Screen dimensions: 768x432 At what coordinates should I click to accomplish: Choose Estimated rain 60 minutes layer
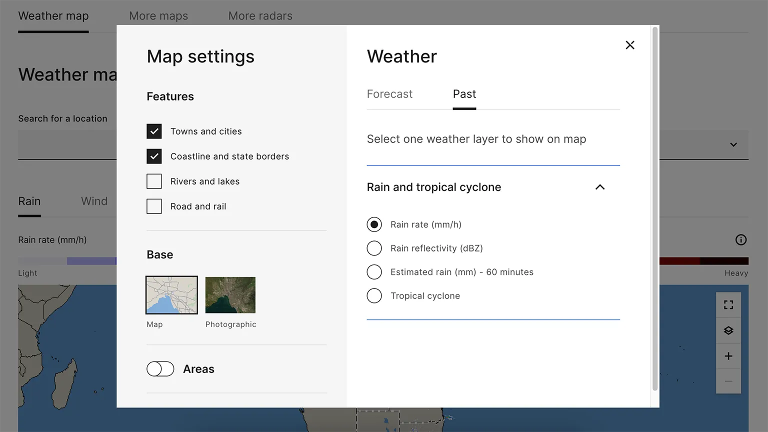[374, 272]
